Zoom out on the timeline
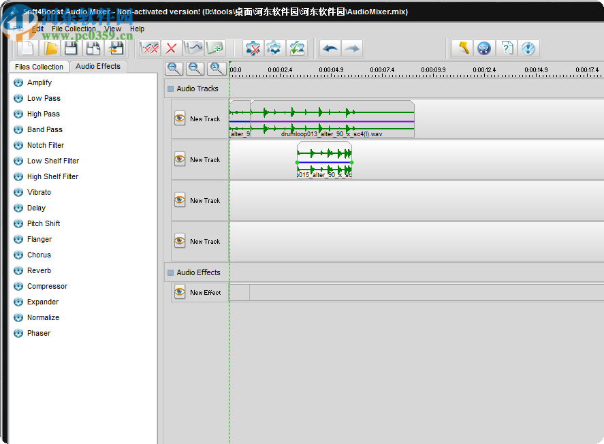604x444 pixels. (195, 69)
